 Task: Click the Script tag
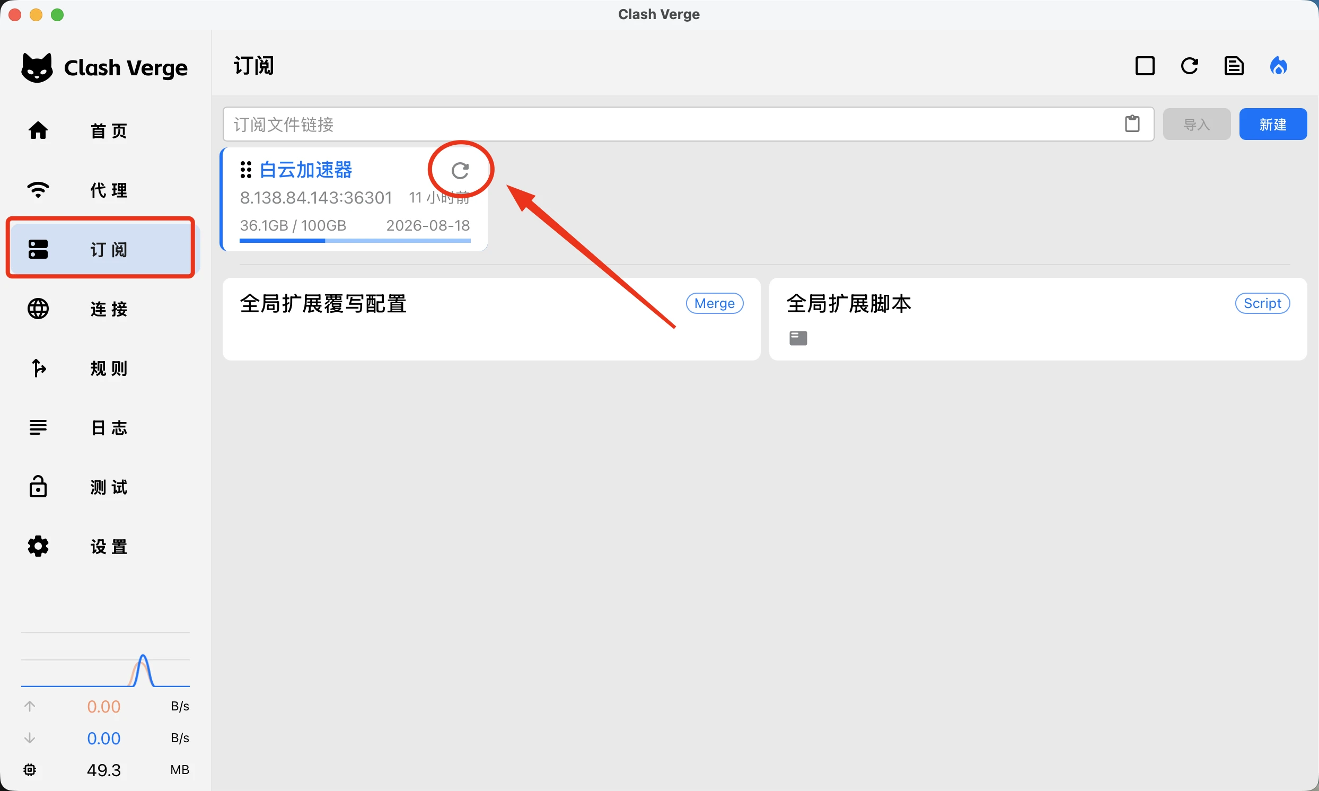coord(1262,303)
